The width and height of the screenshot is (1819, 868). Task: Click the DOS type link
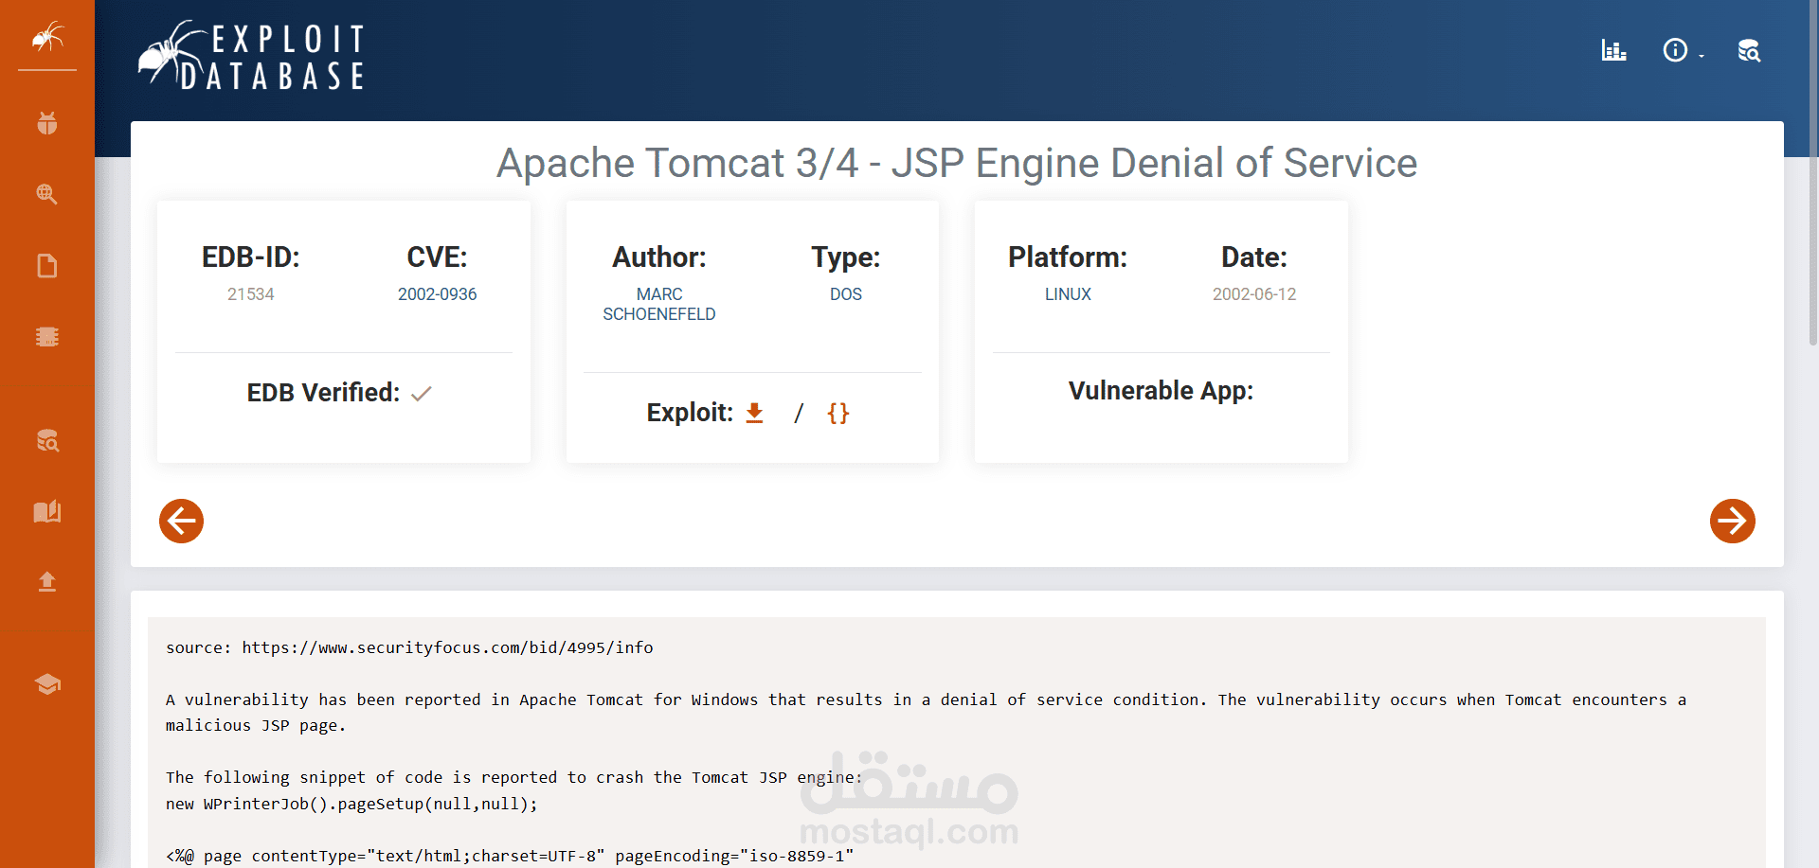tap(845, 294)
